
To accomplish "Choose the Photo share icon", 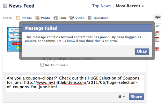I will point(37,18).
